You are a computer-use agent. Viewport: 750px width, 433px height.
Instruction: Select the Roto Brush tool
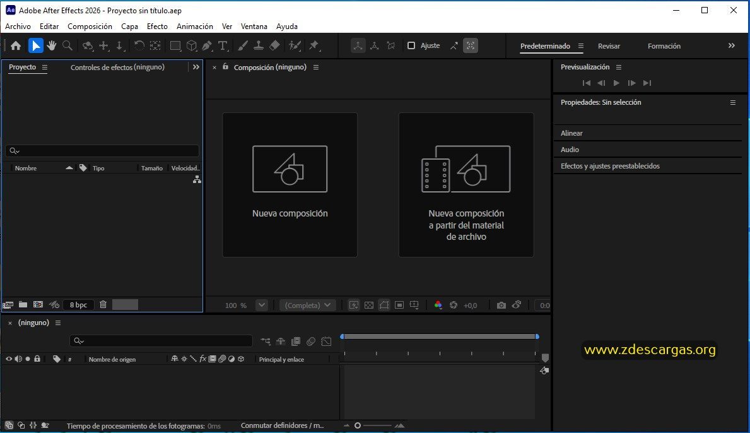click(295, 45)
